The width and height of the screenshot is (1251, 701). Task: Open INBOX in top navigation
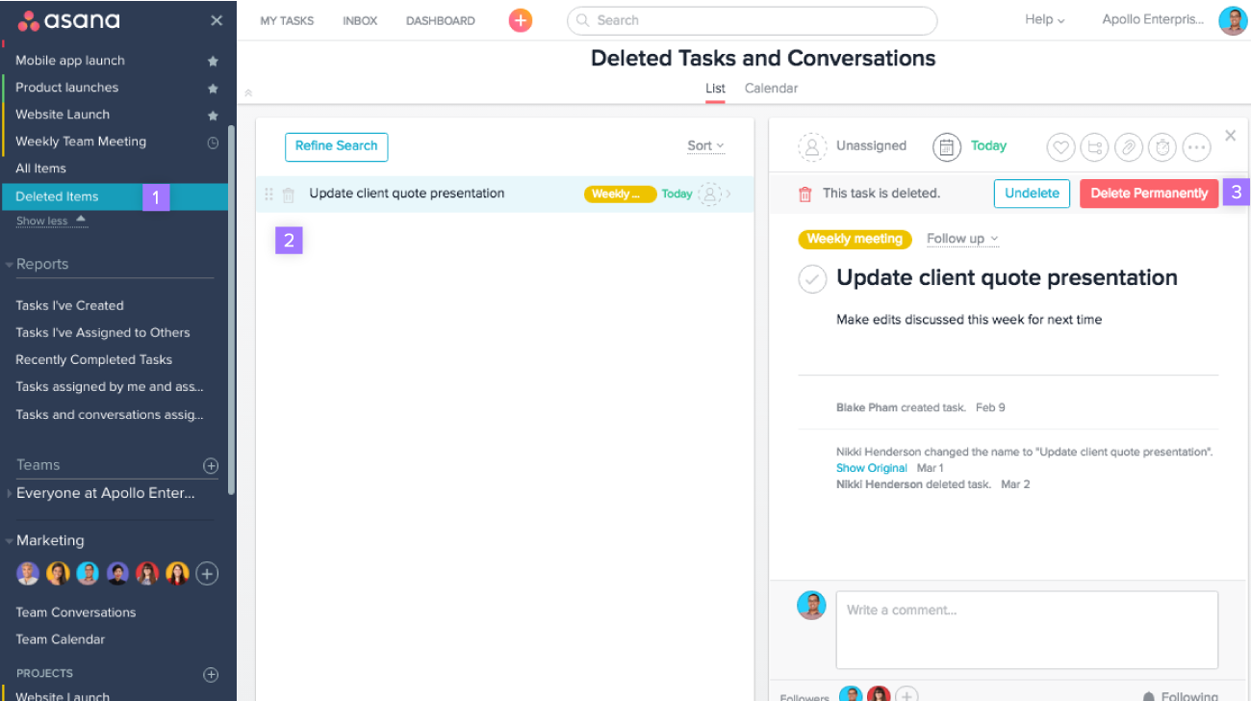click(x=360, y=21)
